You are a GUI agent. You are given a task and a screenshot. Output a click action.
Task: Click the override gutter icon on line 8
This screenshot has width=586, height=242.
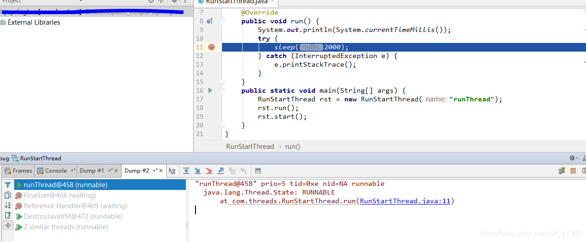209,21
